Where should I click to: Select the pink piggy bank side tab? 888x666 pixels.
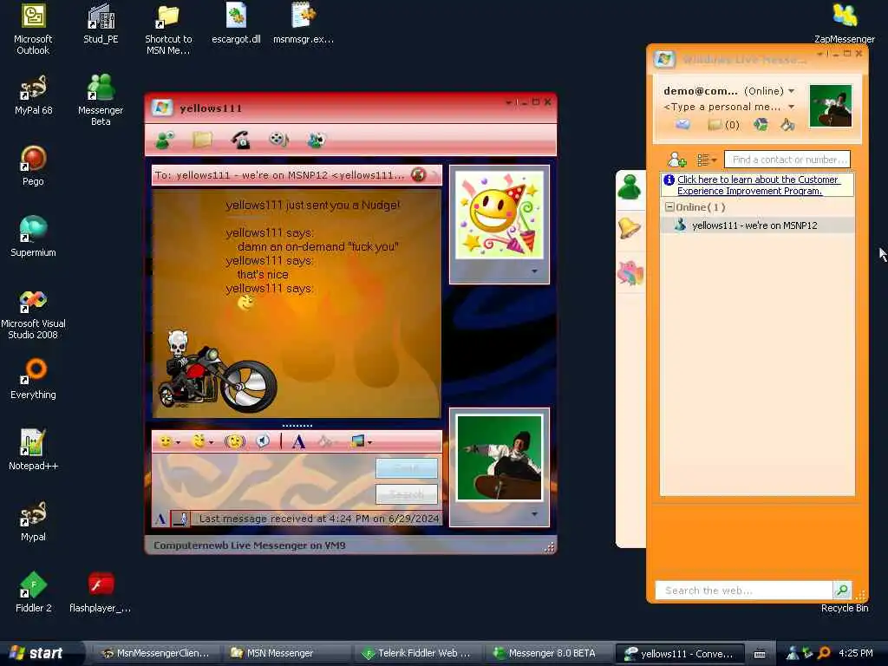click(x=630, y=273)
